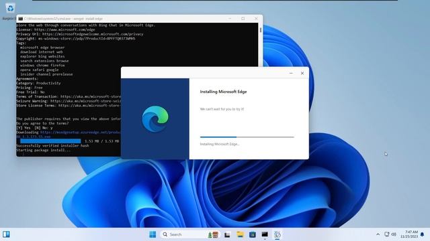Click the 'Installing Microsoft Edge...' status text

(220, 144)
